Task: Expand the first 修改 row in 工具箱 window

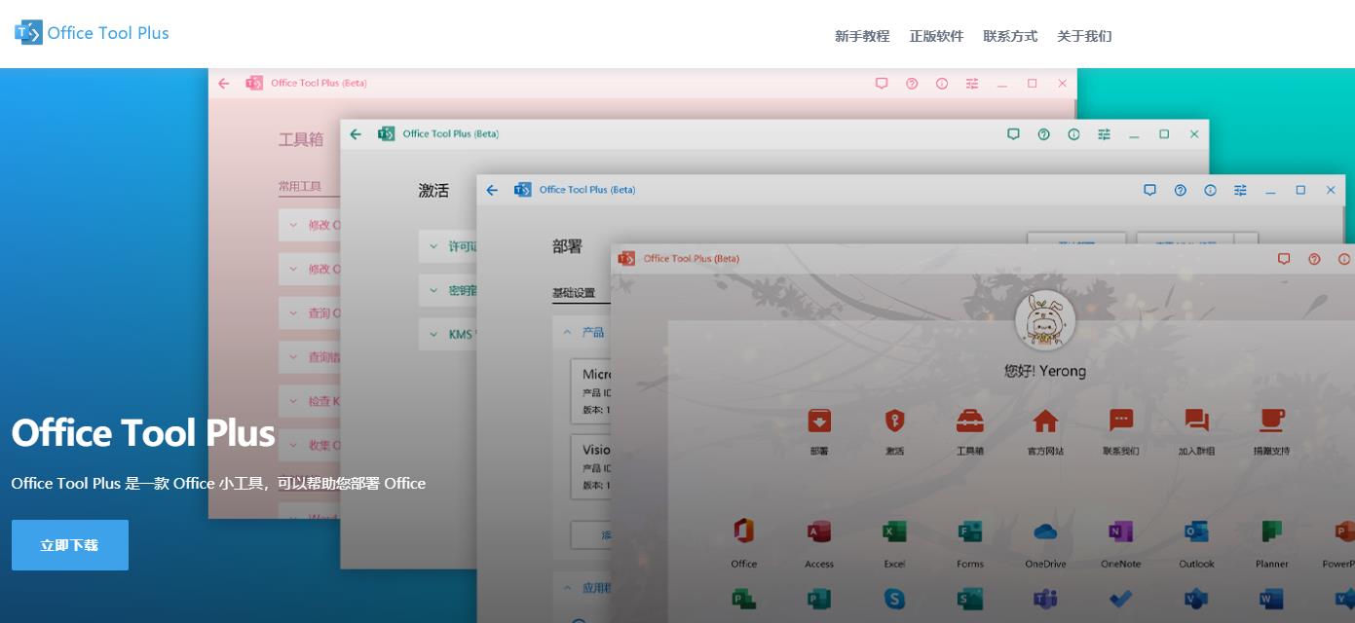Action: (310, 225)
